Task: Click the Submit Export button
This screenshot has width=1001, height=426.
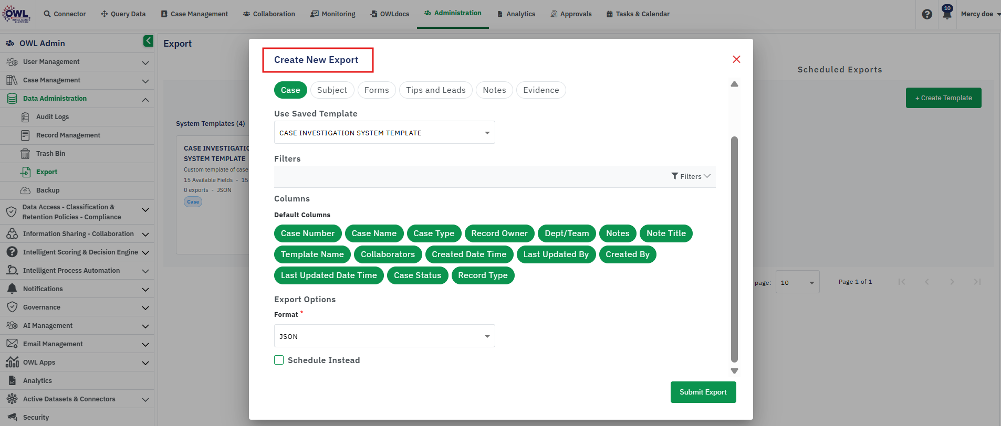Action: coord(703,392)
